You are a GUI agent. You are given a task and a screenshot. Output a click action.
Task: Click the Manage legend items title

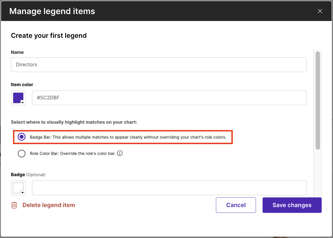[x=52, y=11]
